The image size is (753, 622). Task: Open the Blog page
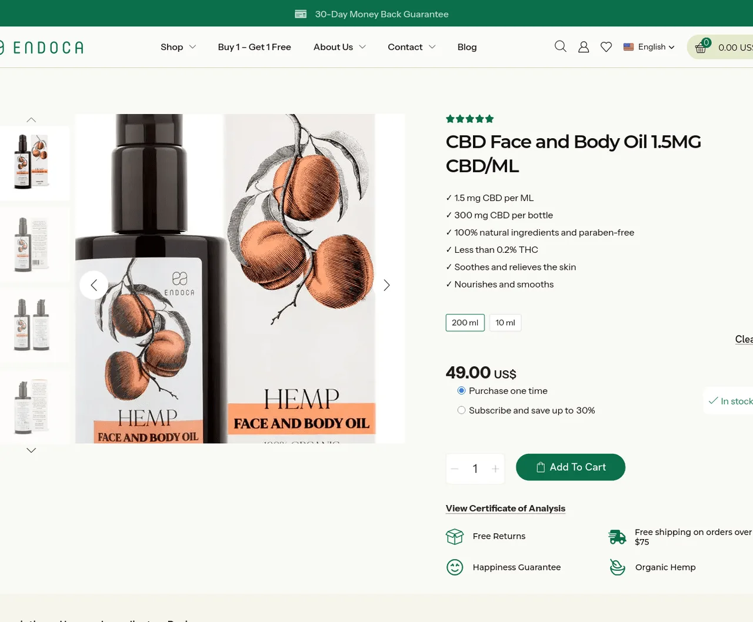pyautogui.click(x=467, y=47)
